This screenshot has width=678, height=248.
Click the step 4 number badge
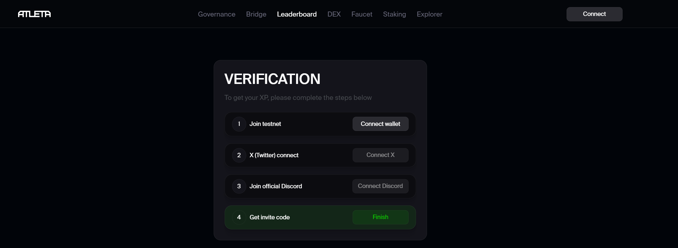[x=239, y=217]
